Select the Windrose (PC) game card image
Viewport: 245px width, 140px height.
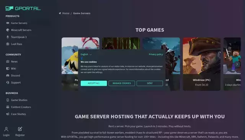[x=202, y=56]
